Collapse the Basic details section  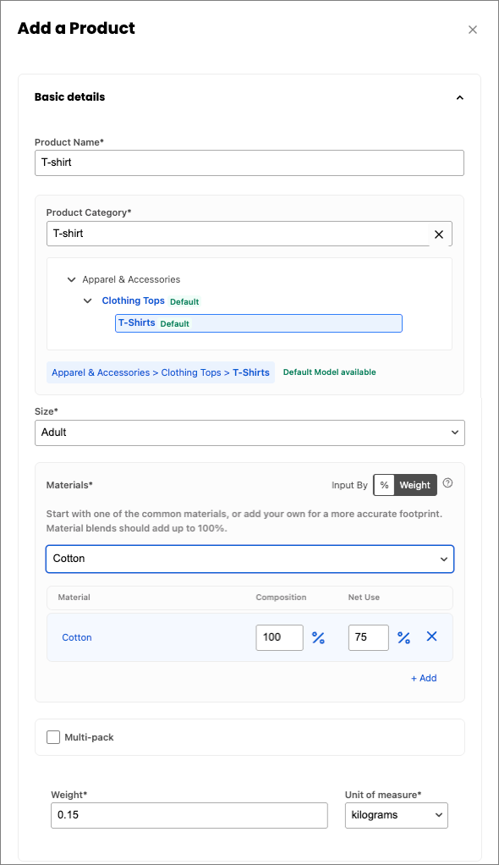click(460, 97)
